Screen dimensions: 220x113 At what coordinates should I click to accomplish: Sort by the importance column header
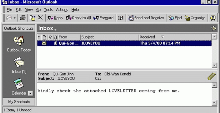[39, 37]
